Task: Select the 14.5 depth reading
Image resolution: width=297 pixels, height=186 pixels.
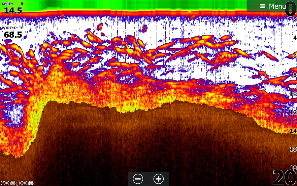Action: click(x=13, y=11)
